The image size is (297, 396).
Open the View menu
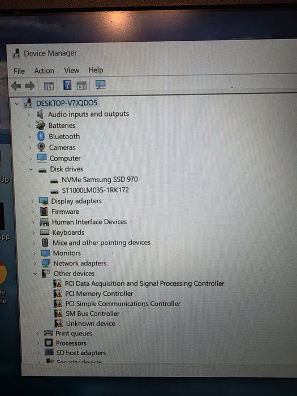click(71, 70)
